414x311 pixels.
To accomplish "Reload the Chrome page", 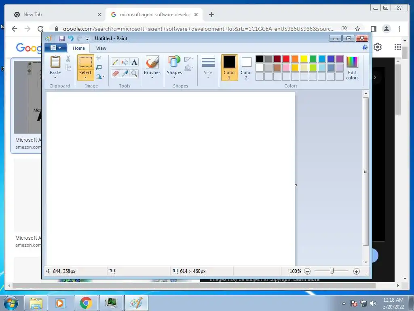I will click(40, 29).
